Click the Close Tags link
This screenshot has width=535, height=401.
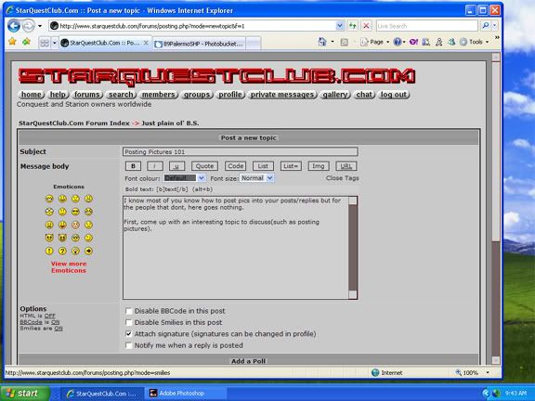point(342,178)
